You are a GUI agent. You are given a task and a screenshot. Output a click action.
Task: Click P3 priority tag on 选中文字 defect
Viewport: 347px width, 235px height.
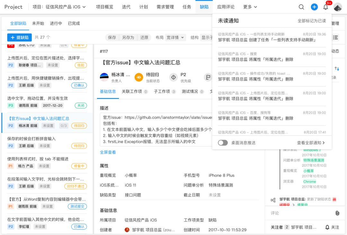click(x=11, y=105)
